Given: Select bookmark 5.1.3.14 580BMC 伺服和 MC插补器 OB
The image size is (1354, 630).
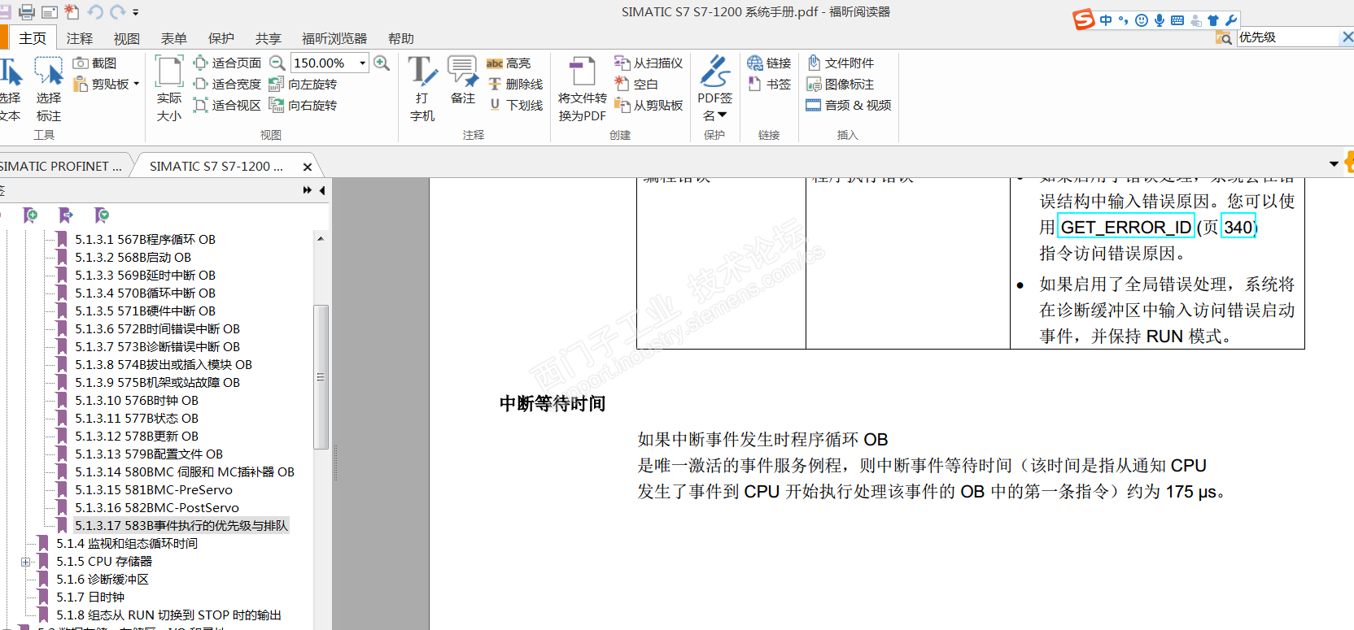Looking at the screenshot, I should pos(185,471).
